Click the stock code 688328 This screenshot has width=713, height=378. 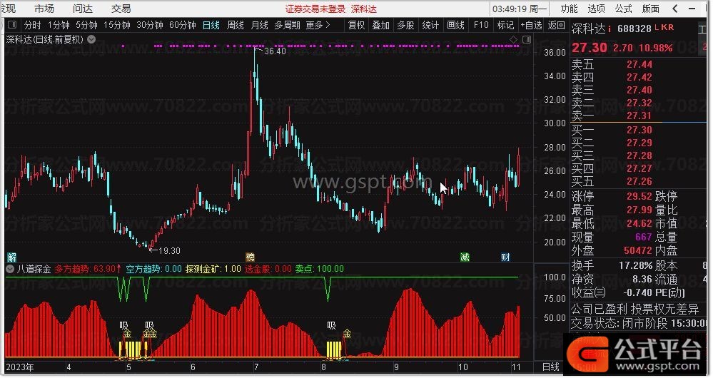tap(634, 29)
